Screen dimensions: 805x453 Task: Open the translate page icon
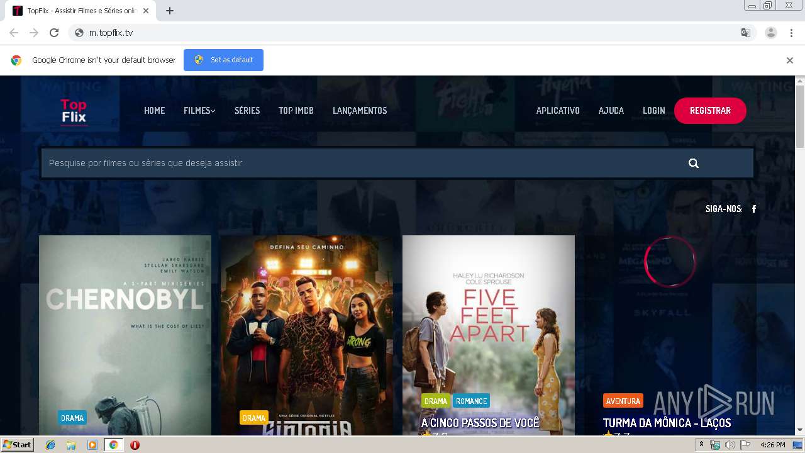coord(746,33)
